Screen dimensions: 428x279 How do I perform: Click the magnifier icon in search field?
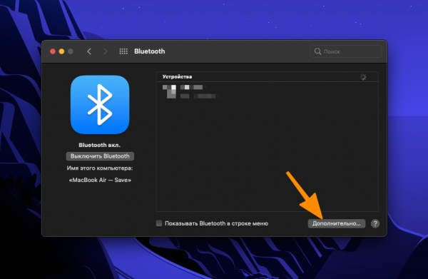tap(317, 51)
